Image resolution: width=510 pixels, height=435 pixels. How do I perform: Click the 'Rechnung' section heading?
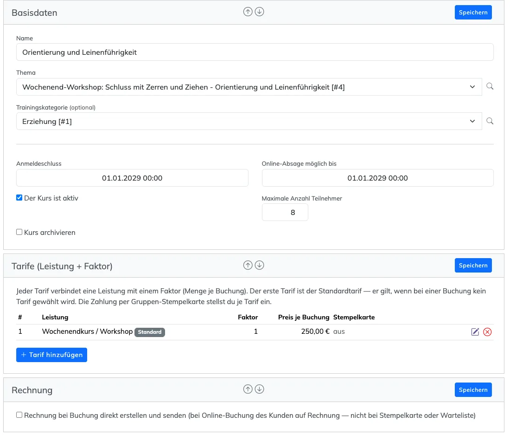(32, 390)
